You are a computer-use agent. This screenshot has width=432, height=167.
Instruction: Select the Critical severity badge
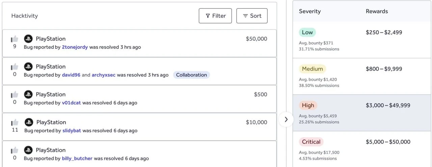[311, 142]
